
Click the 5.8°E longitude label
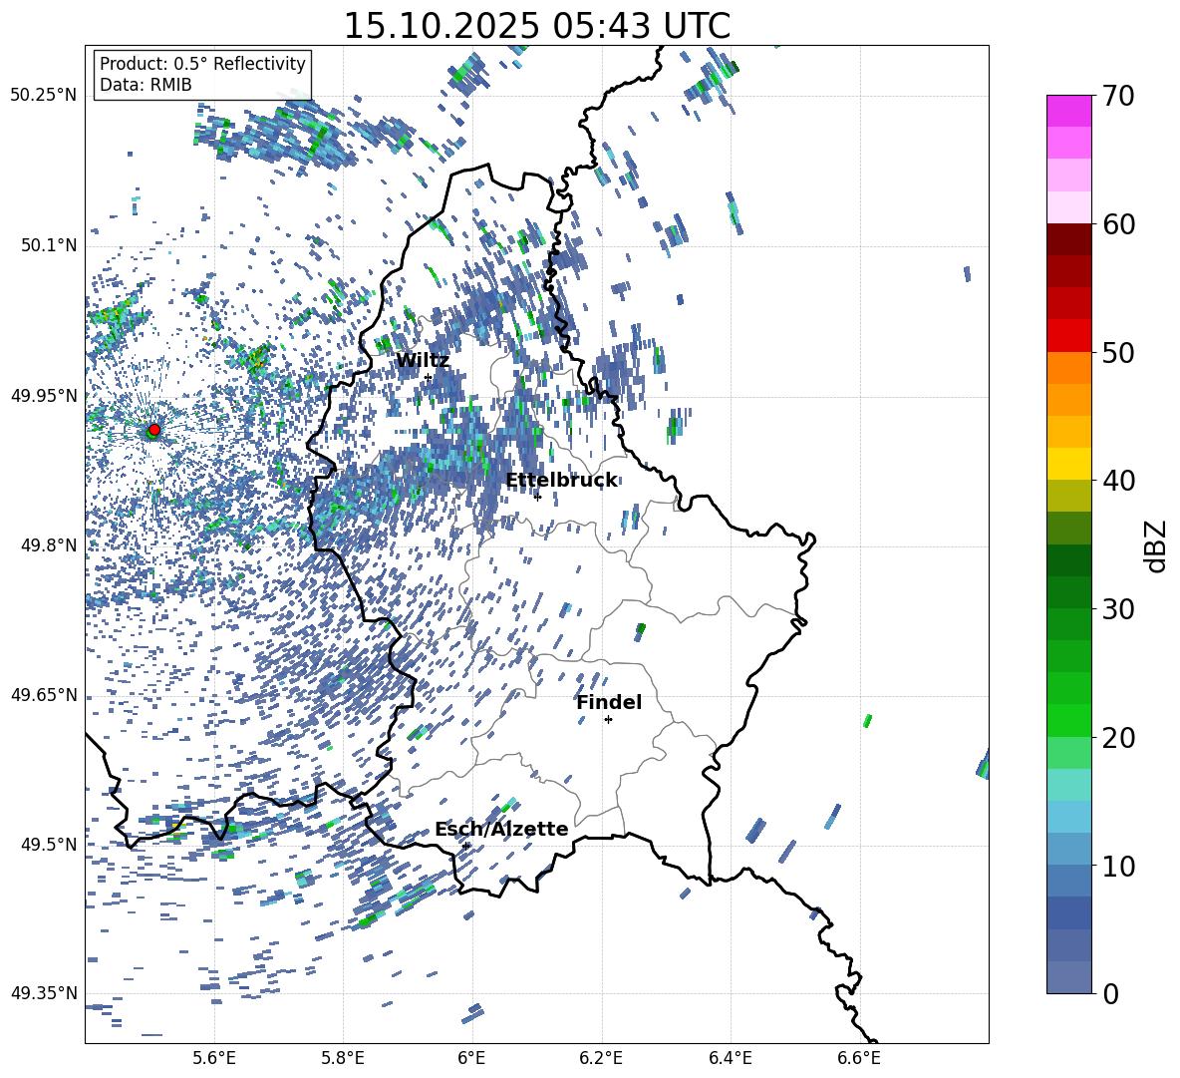343,1058
